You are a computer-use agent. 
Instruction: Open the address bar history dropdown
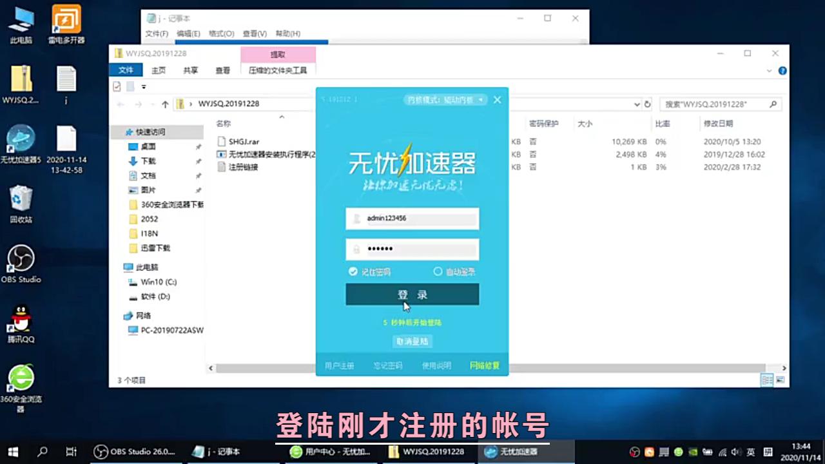pos(637,104)
